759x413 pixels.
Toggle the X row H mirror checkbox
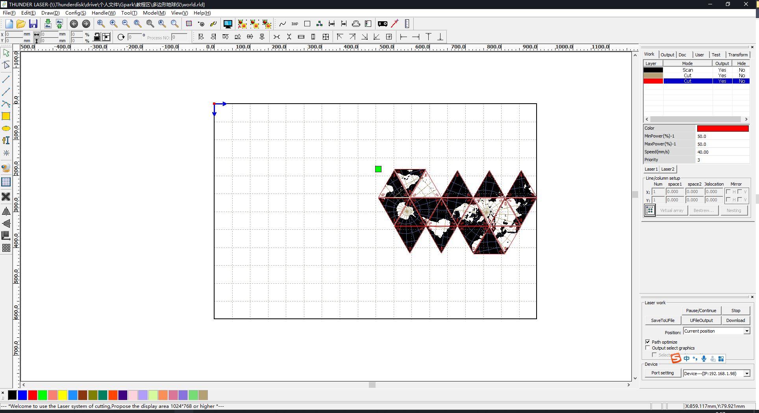click(728, 192)
